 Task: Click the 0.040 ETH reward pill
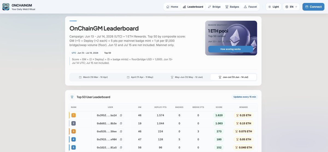click(244, 147)
